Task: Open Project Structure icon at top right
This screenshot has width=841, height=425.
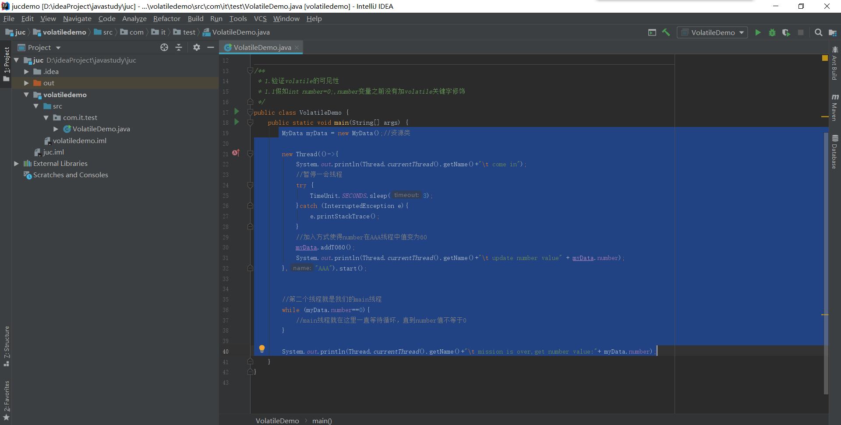Action: (833, 32)
